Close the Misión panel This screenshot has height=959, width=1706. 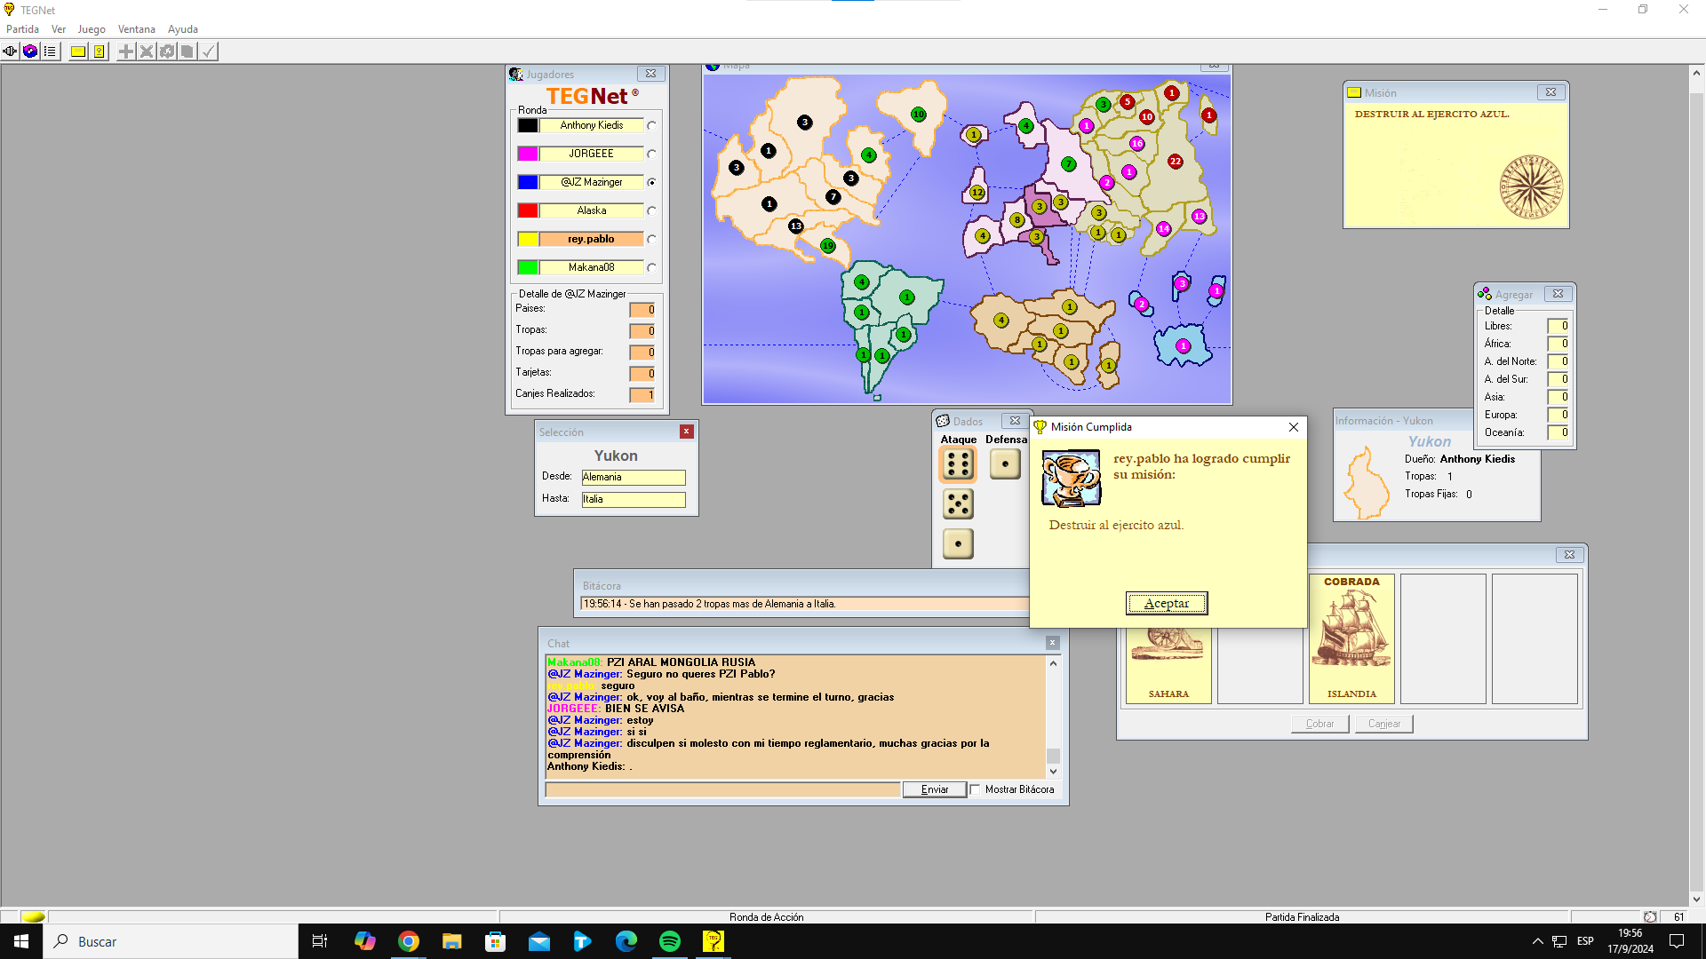click(x=1551, y=92)
